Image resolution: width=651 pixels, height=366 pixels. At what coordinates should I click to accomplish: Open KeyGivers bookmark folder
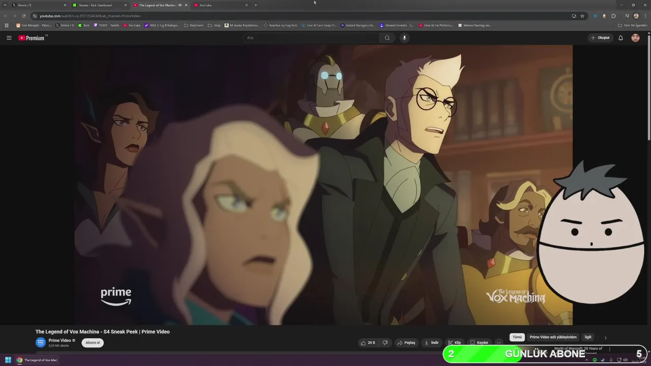pyautogui.click(x=194, y=25)
